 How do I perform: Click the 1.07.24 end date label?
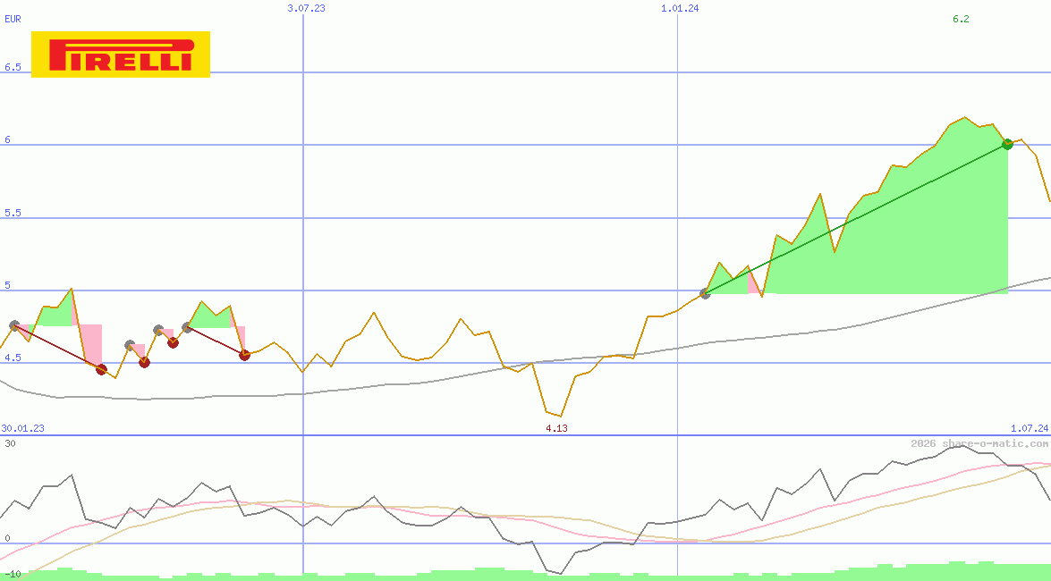tap(1029, 428)
